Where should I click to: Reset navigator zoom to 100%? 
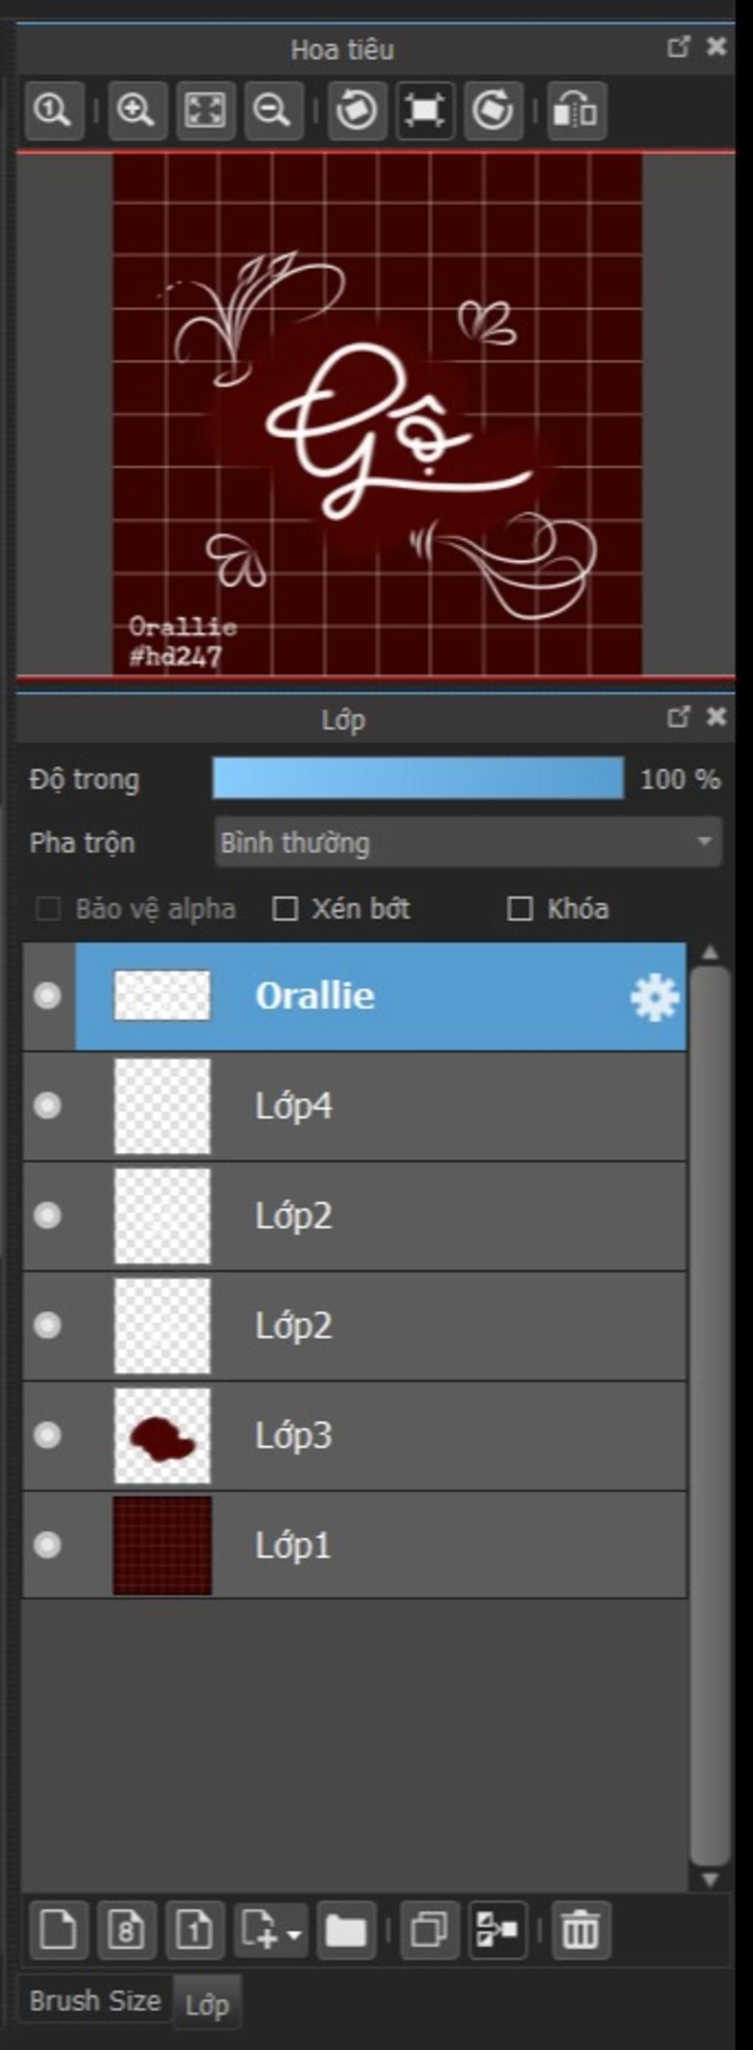pyautogui.click(x=54, y=110)
